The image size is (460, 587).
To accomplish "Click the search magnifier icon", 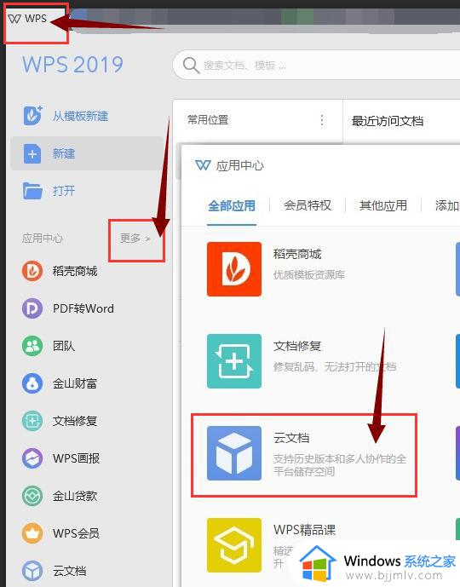I will pyautogui.click(x=191, y=66).
